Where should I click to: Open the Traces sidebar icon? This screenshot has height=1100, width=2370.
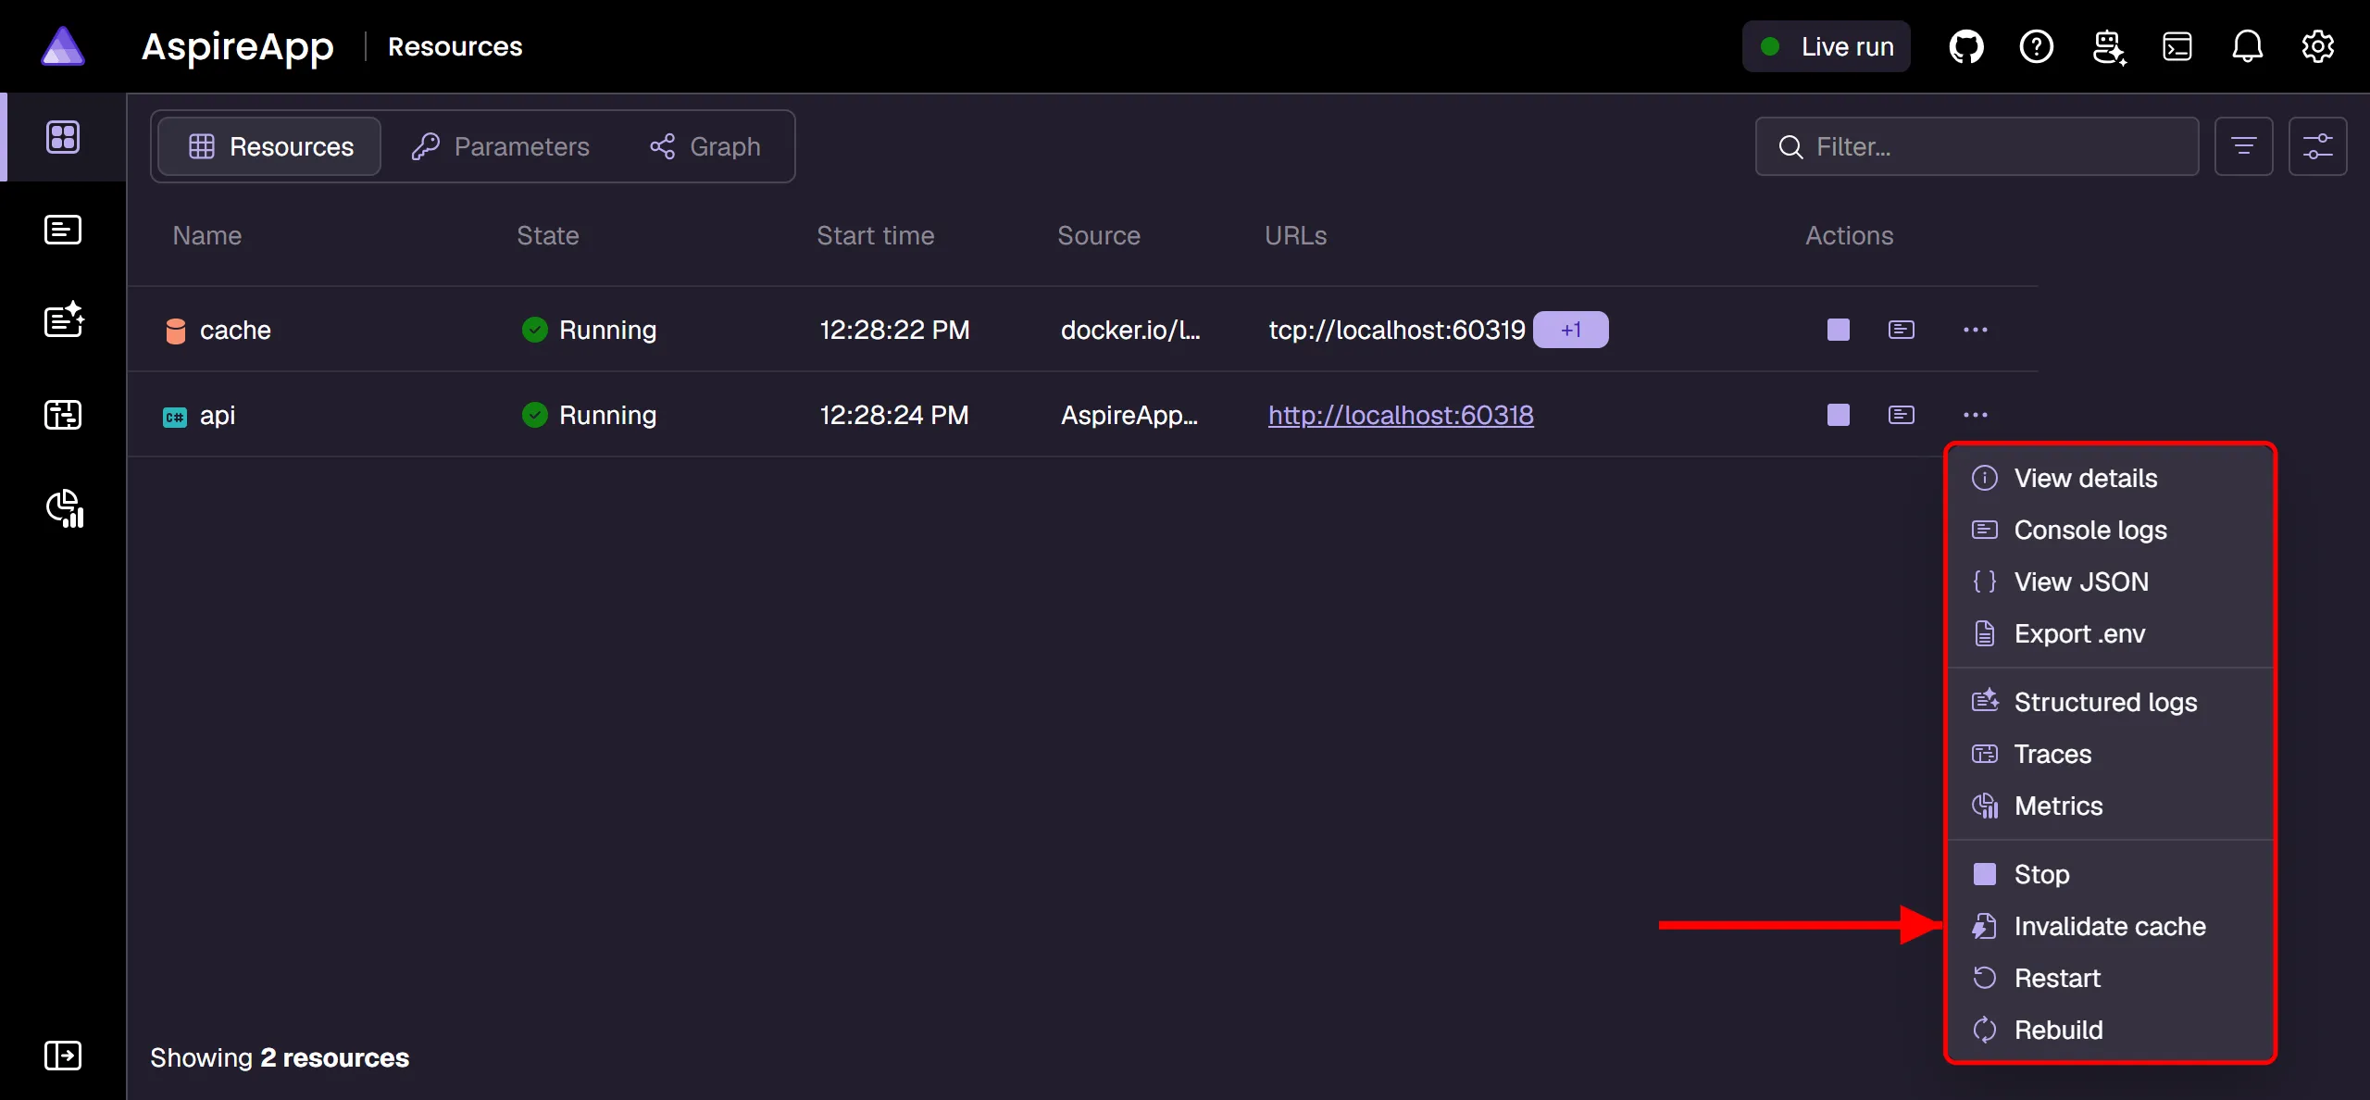point(63,414)
